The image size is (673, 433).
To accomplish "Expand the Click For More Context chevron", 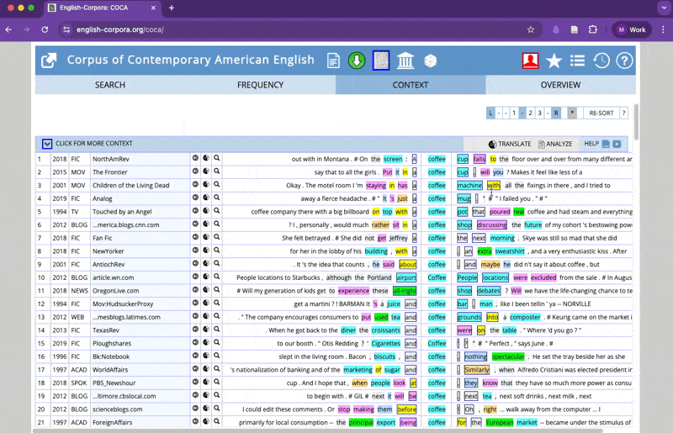I will [47, 144].
